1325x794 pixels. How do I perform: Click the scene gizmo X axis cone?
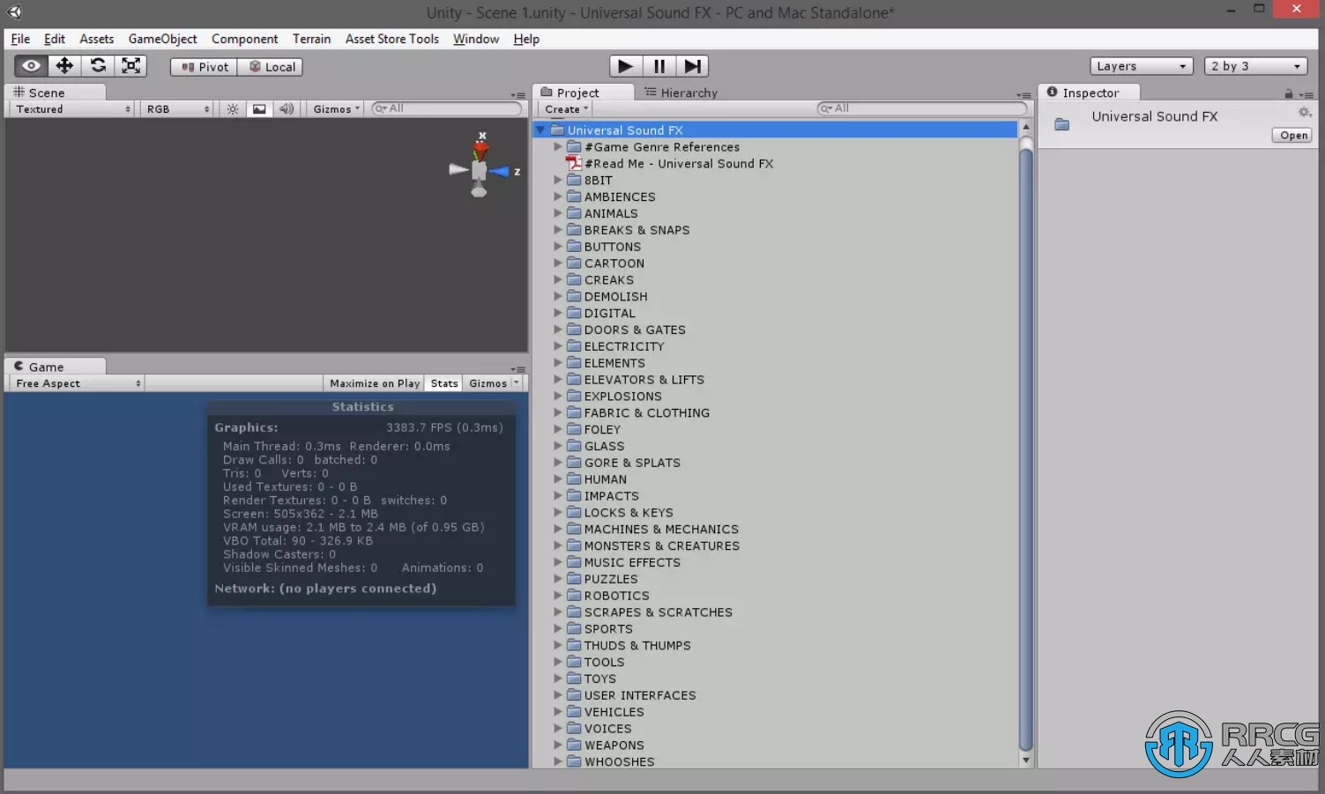click(481, 150)
